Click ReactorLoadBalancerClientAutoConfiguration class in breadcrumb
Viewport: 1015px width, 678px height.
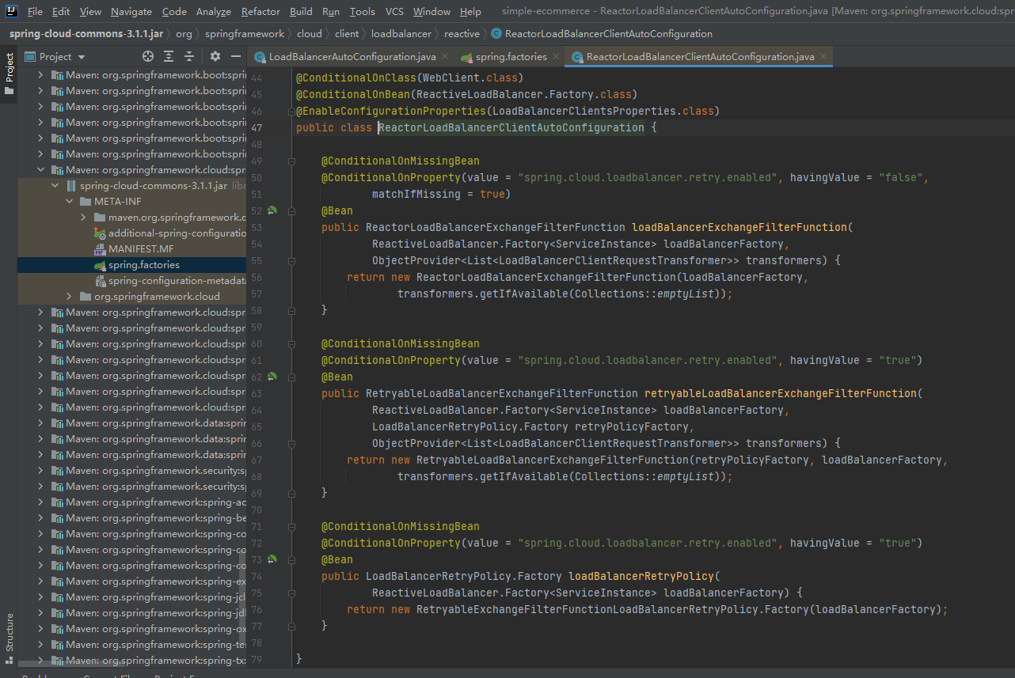602,34
